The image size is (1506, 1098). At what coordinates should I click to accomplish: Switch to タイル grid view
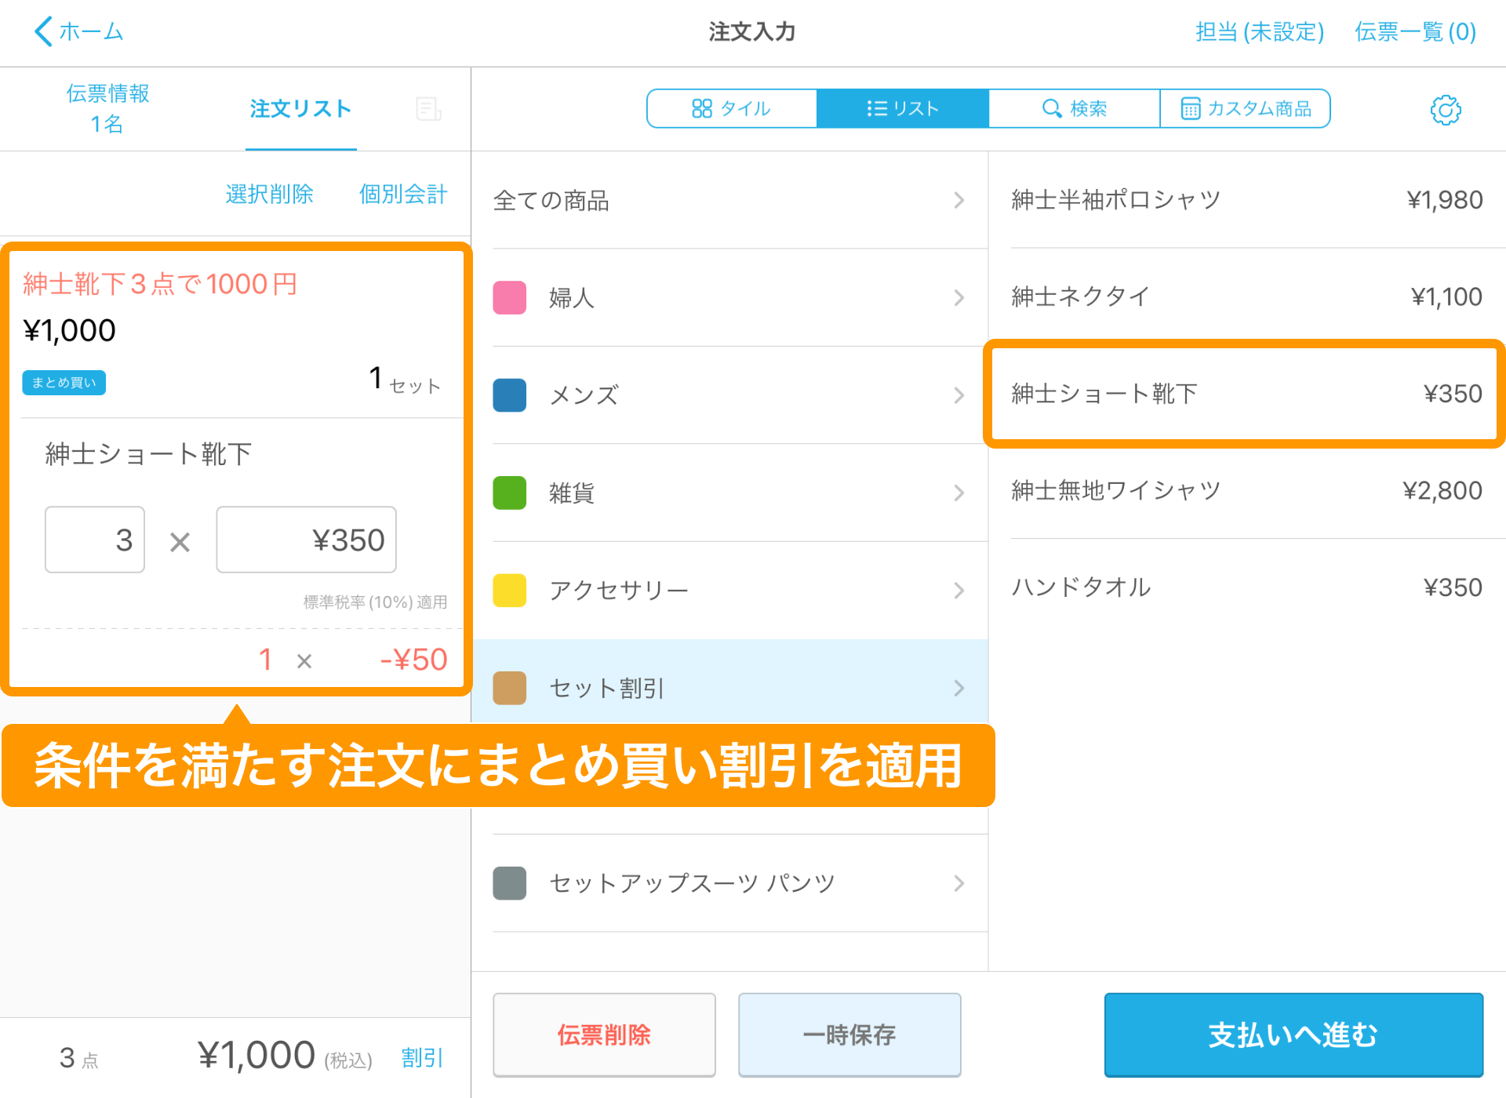pyautogui.click(x=731, y=108)
